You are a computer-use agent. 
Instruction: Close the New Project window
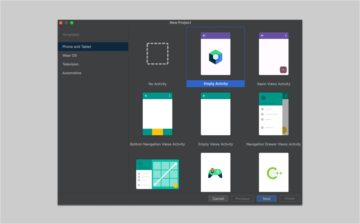(x=61, y=23)
